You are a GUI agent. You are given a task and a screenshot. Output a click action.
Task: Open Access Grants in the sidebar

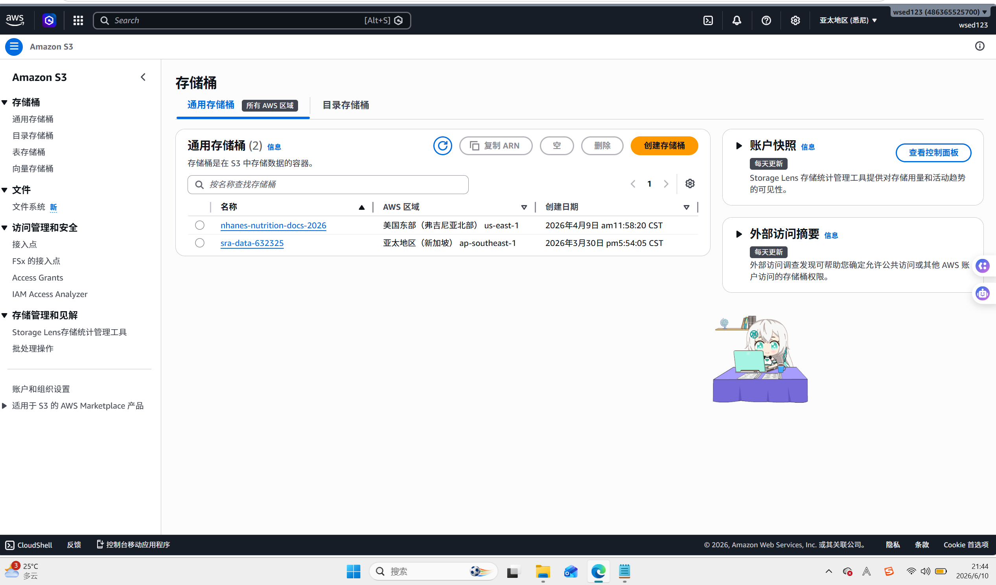tap(37, 278)
